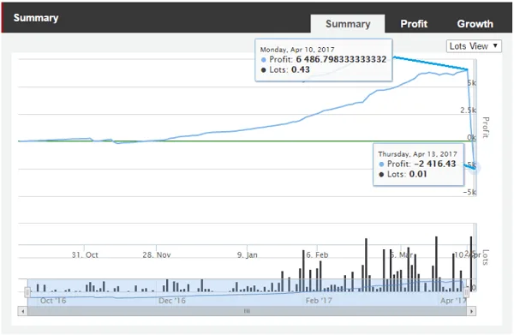Image resolution: width=514 pixels, height=335 pixels.
Task: Click the '31. Oct' axis label
Action: tap(85, 254)
